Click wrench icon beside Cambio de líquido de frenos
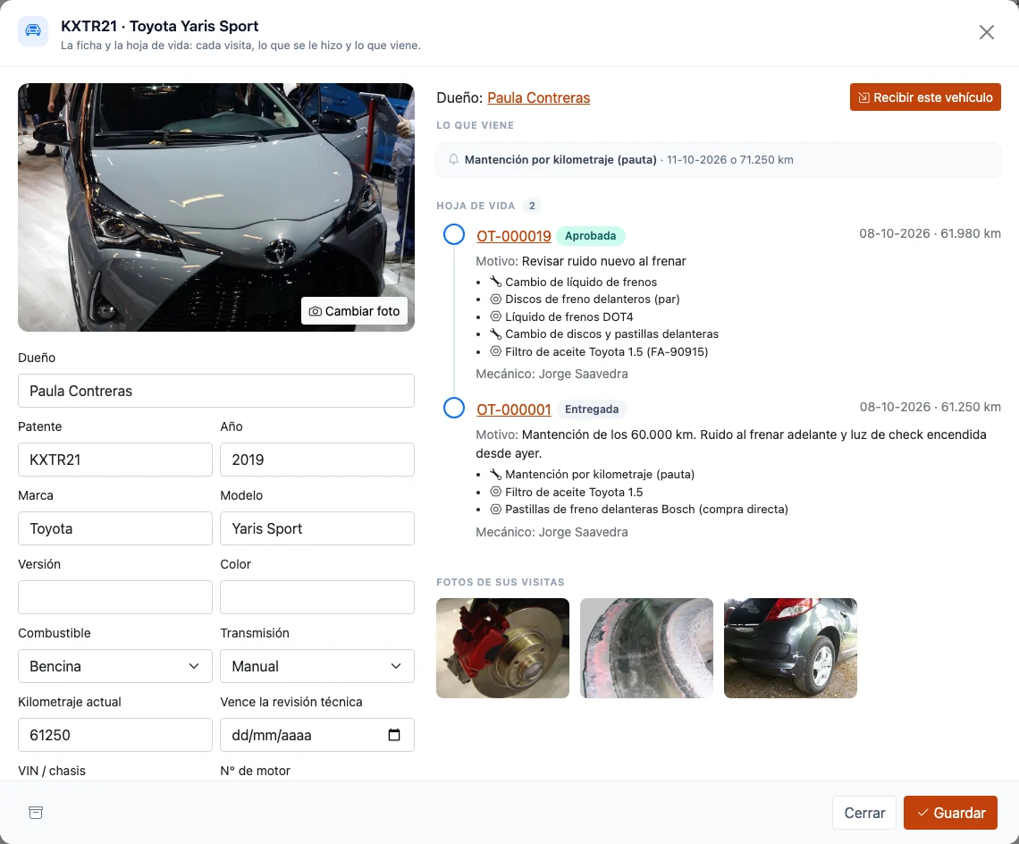Screen dimensions: 1019x844 click(x=495, y=282)
